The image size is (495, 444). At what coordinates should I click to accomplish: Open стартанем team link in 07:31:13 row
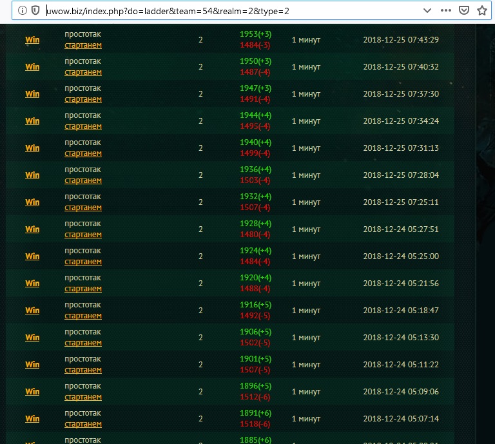tap(83, 154)
